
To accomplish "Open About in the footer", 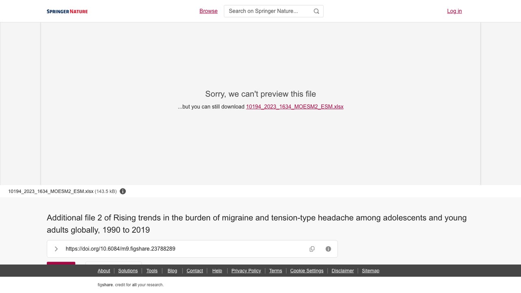I will tap(104, 271).
